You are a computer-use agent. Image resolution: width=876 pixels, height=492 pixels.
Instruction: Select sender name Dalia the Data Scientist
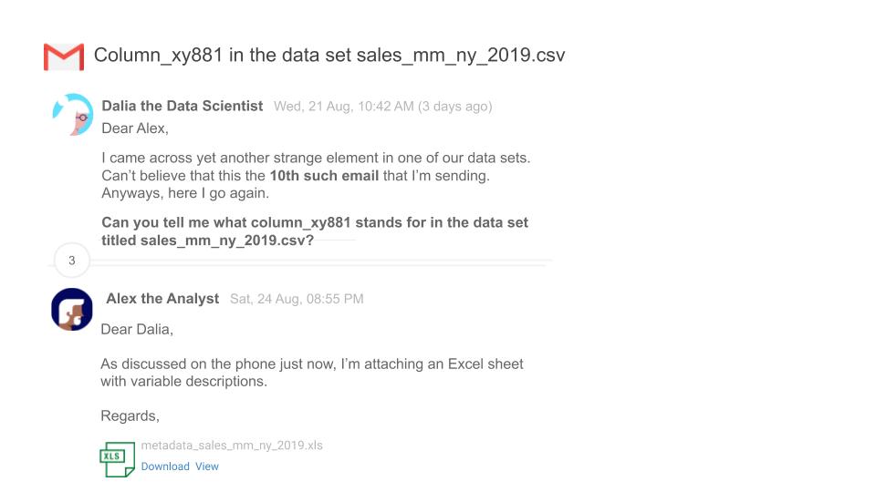click(182, 106)
